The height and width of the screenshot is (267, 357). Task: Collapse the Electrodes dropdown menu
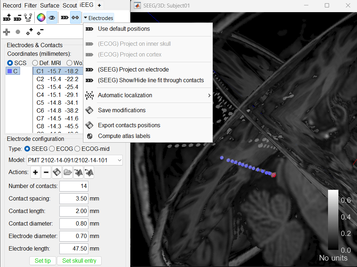(x=98, y=18)
